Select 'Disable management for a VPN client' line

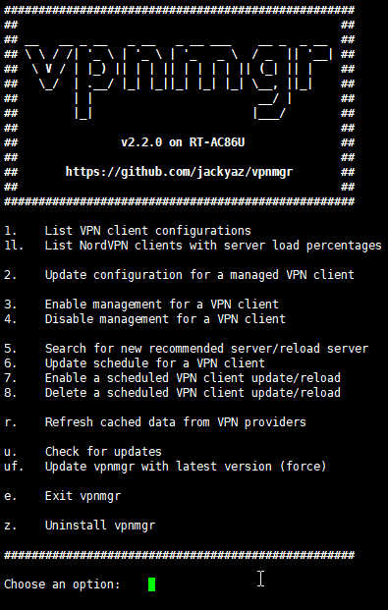click(165, 319)
